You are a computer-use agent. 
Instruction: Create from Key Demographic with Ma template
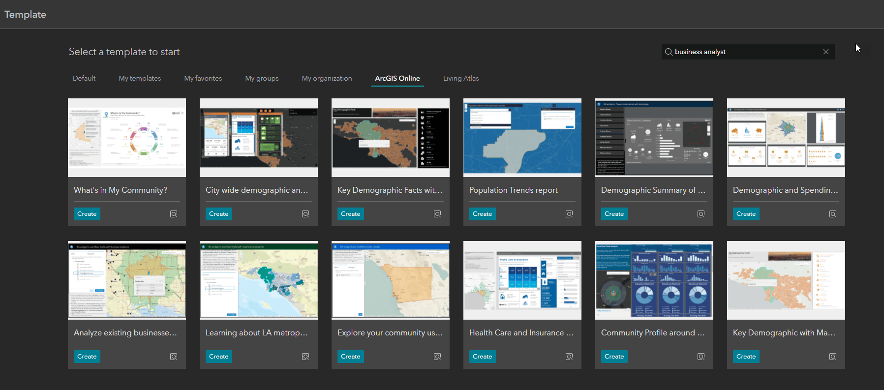(746, 357)
